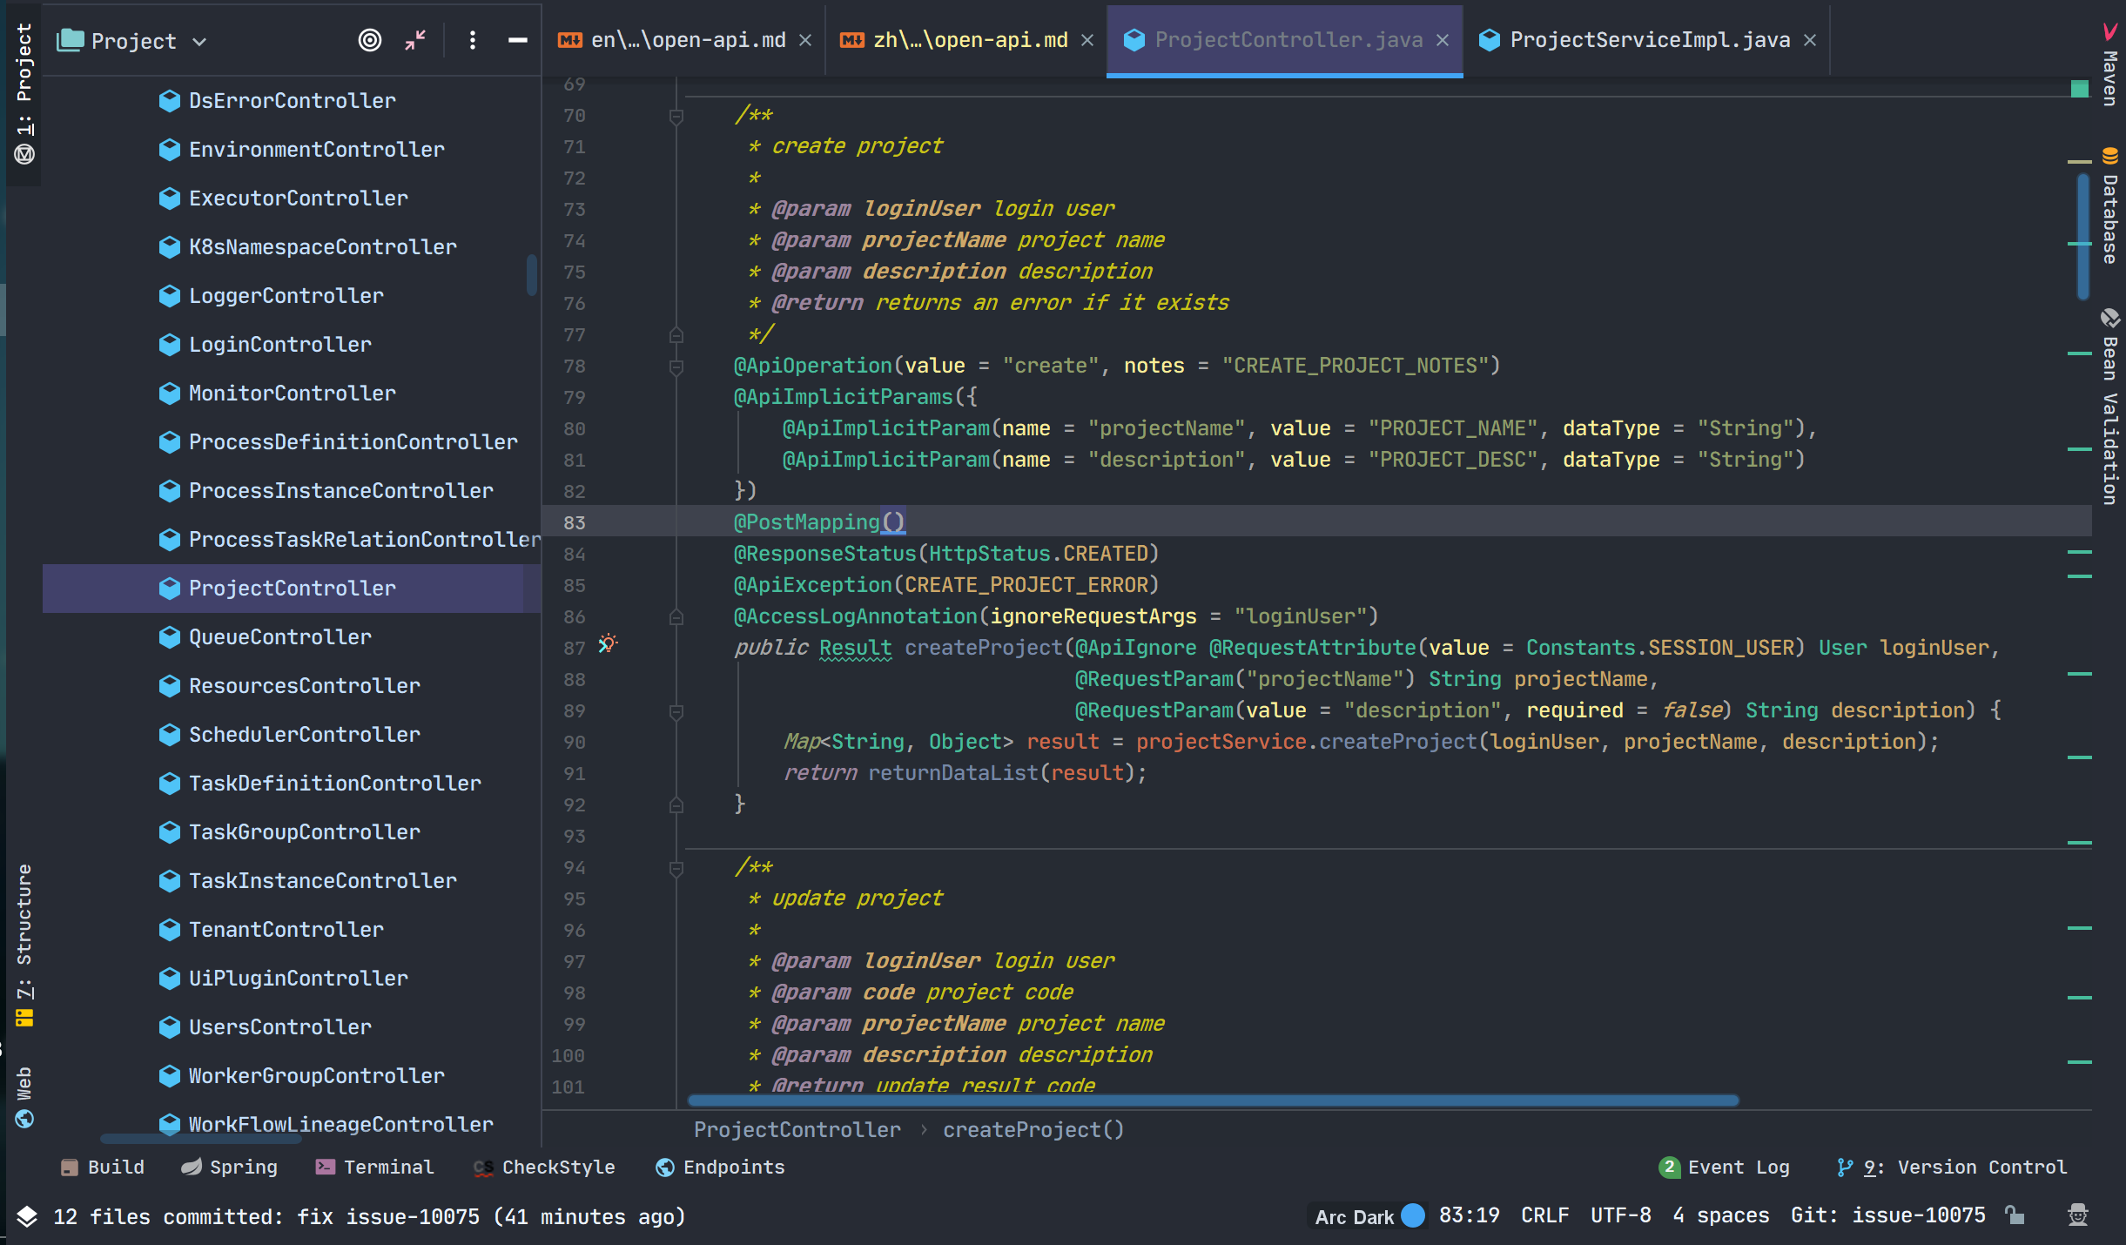
Task: Collapse all nodes with the collapse icon
Action: click(x=414, y=40)
